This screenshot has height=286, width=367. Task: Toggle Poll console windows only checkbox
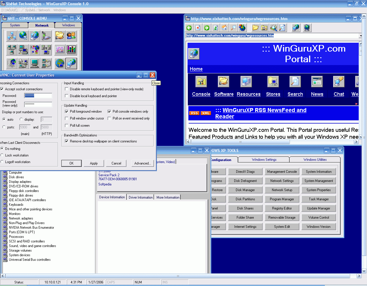(109, 111)
